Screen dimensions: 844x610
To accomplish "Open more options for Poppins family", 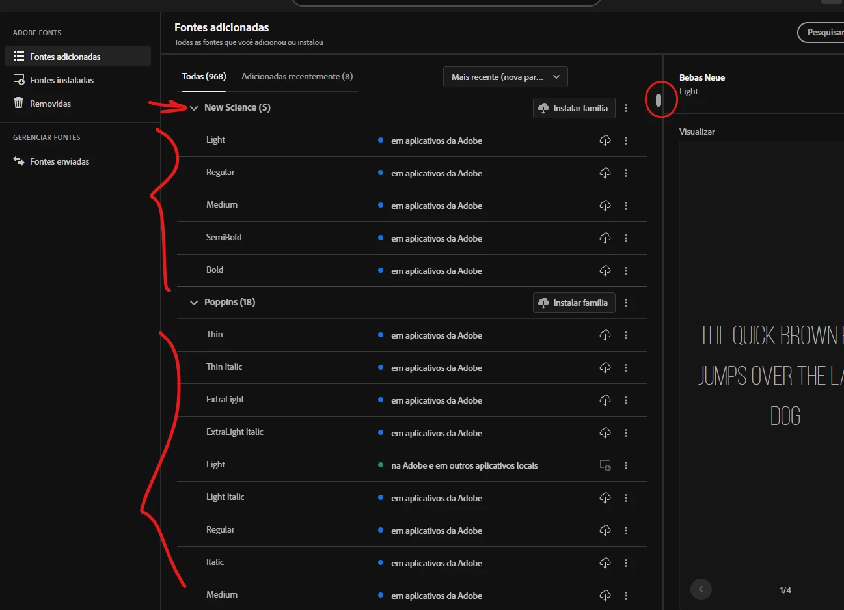I will coord(626,303).
